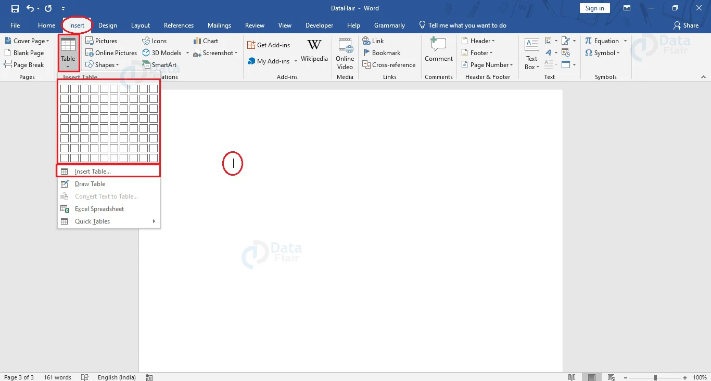The width and height of the screenshot is (711, 381).
Task: Click the Wikipedia add-in
Action: 314,51
